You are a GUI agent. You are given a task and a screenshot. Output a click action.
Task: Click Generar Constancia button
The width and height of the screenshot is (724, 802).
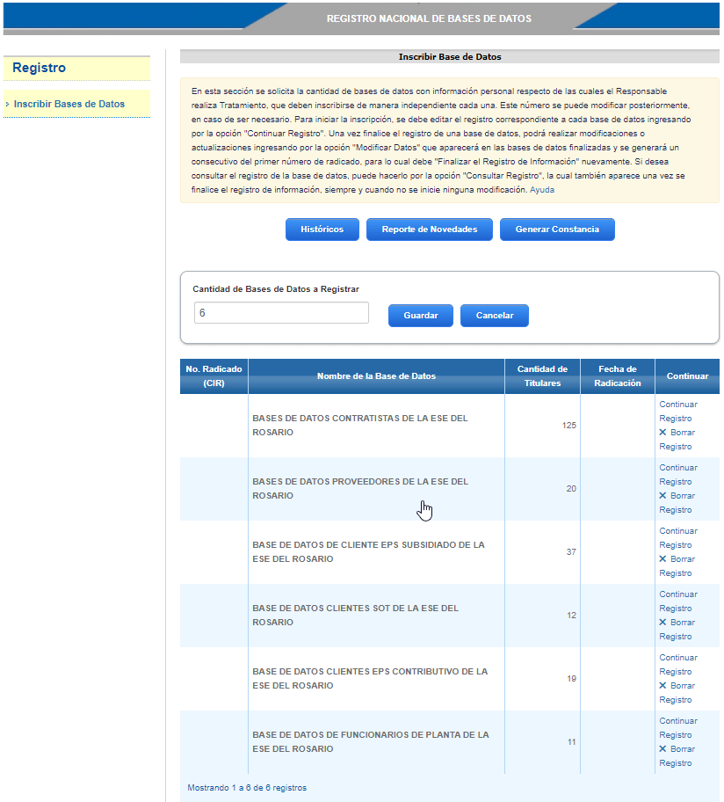(557, 230)
